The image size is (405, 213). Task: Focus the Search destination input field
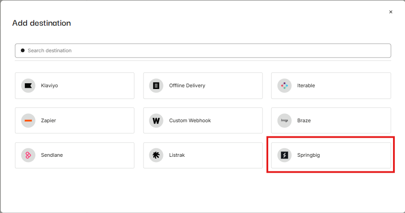(203, 50)
